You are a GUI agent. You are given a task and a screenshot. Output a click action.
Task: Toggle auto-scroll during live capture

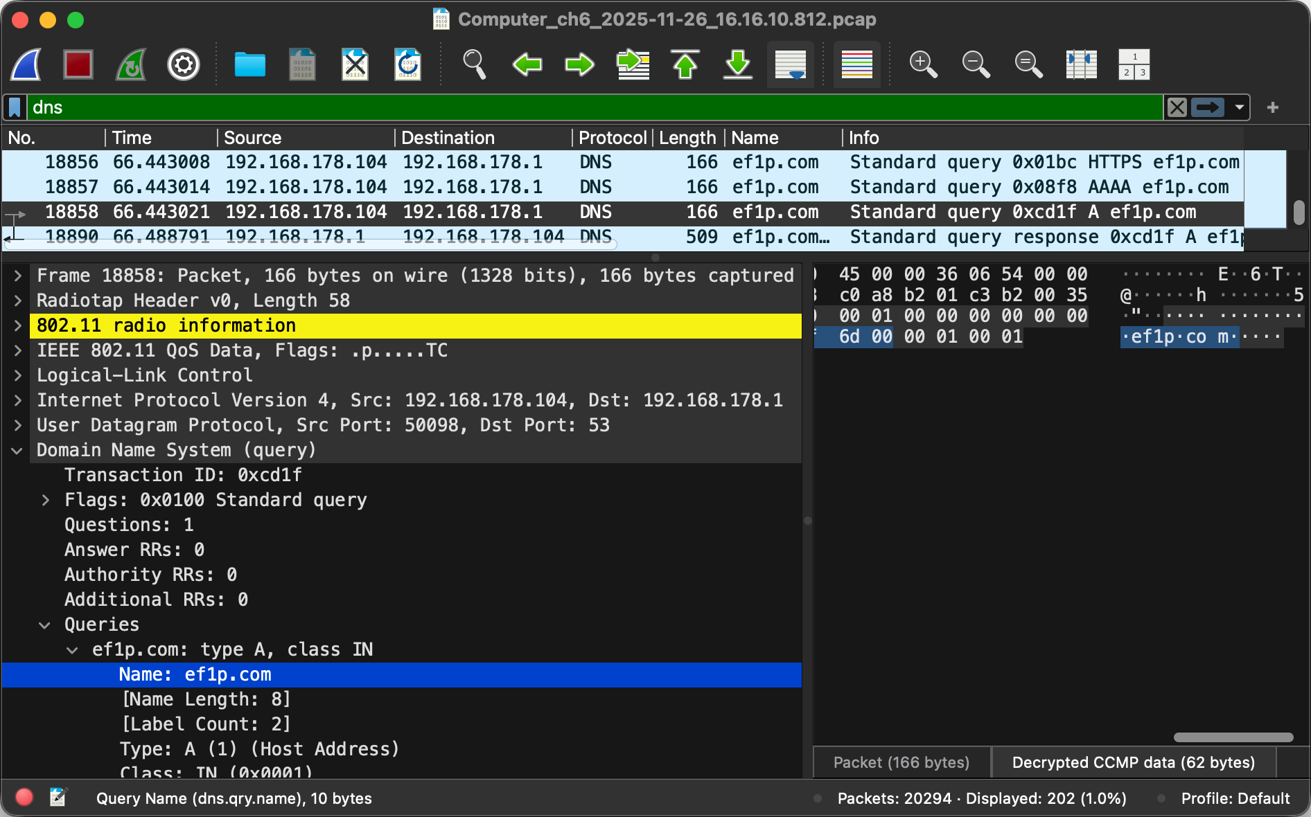click(791, 65)
